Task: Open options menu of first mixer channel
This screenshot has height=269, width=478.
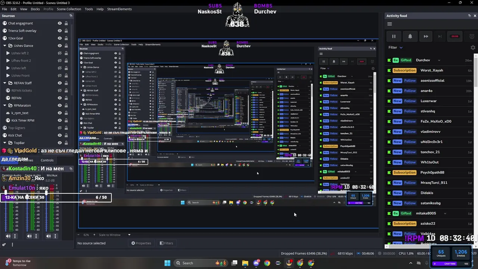Action: (15, 236)
